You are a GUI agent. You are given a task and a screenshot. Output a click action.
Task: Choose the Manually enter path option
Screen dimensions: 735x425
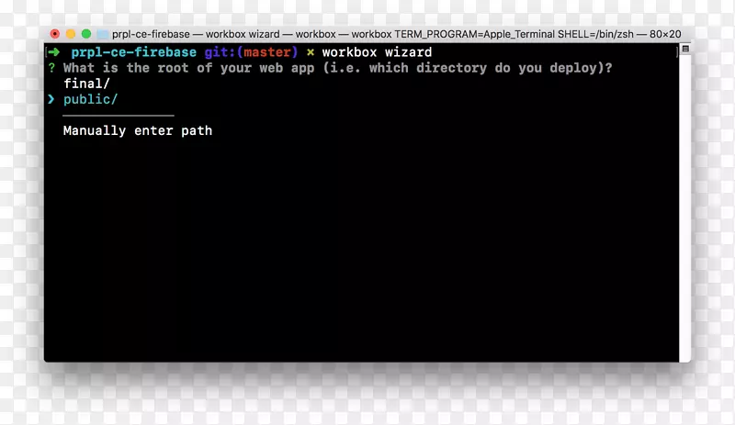(138, 130)
